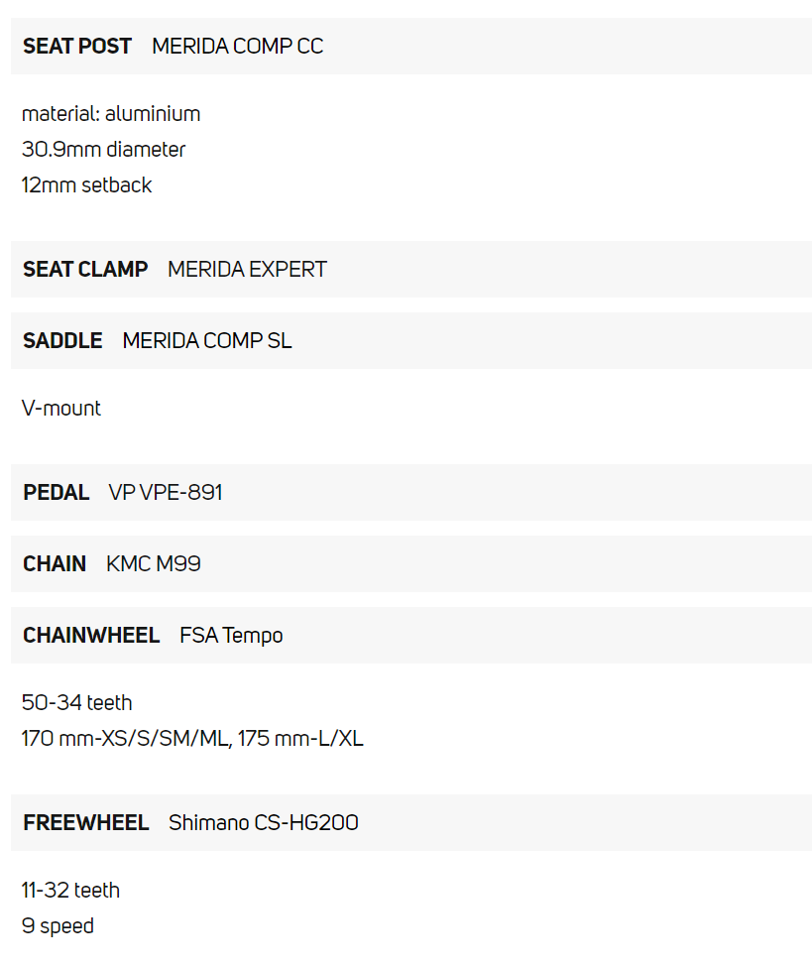Click the CHAIN heading
812x967 pixels.
coord(55,564)
